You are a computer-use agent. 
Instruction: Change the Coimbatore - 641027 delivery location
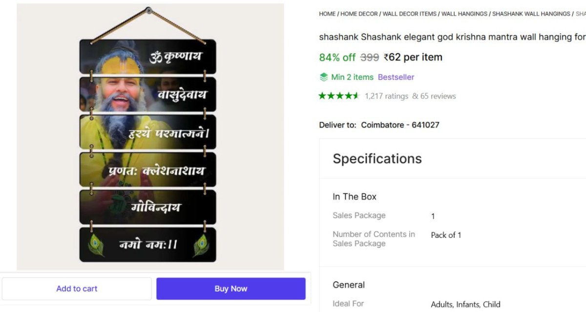click(x=399, y=125)
